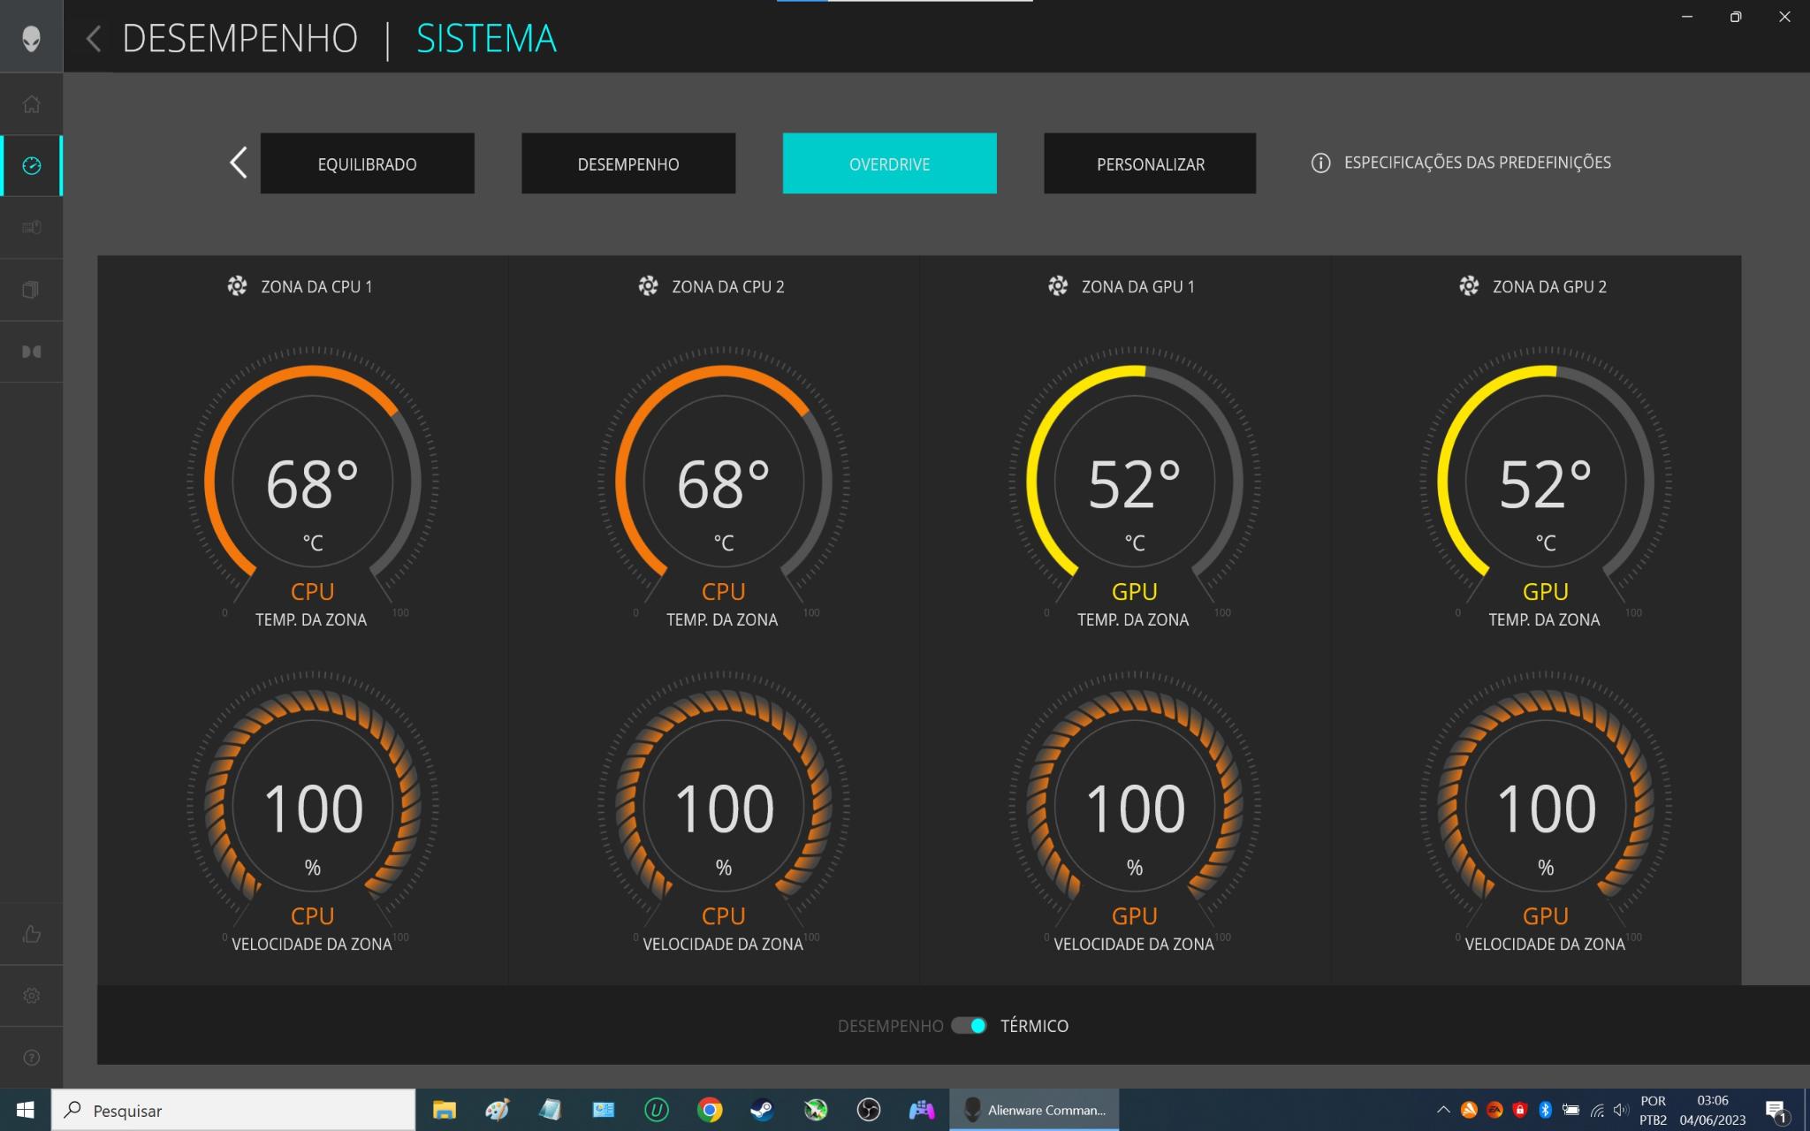This screenshot has height=1131, width=1810.
Task: Open the audio icon above thumbs-up in sidebar
Action: click(31, 352)
